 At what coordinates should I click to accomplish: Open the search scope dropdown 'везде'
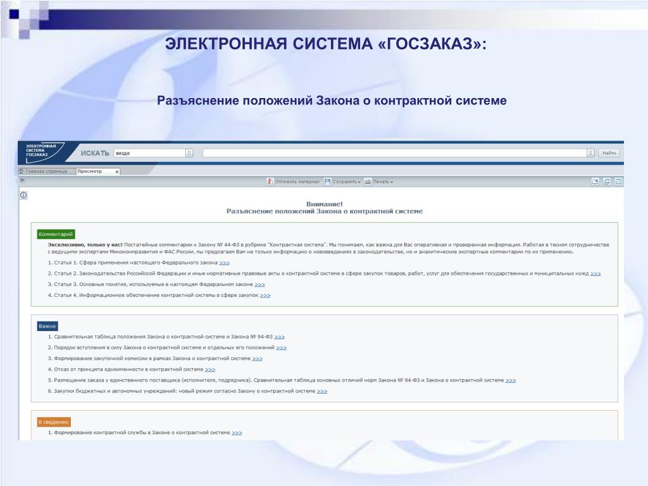[x=189, y=153]
